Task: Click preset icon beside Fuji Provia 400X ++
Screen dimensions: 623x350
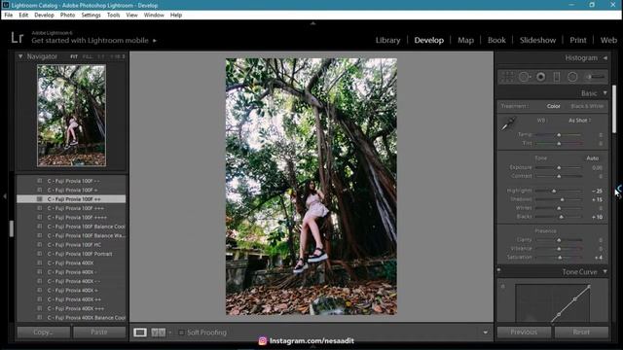Action: click(39, 299)
